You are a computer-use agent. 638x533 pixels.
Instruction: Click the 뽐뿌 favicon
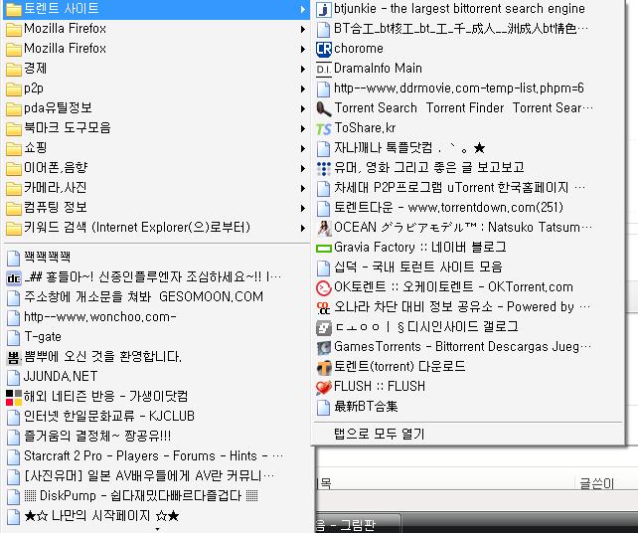(x=14, y=358)
